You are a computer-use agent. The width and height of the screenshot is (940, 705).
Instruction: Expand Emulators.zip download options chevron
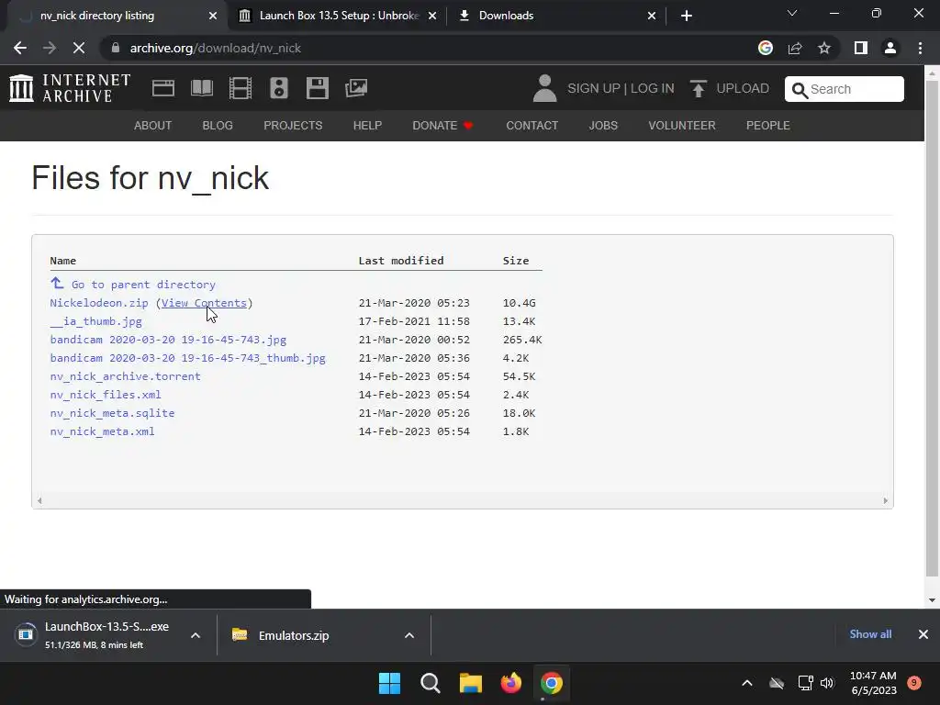pos(409,635)
